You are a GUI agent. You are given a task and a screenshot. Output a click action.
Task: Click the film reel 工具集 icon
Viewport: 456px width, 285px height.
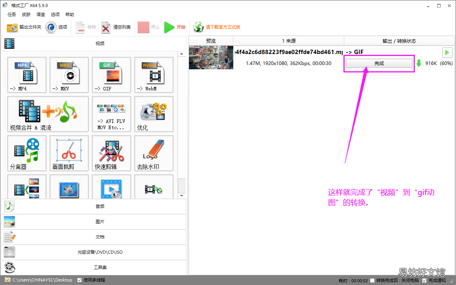(x=9, y=267)
